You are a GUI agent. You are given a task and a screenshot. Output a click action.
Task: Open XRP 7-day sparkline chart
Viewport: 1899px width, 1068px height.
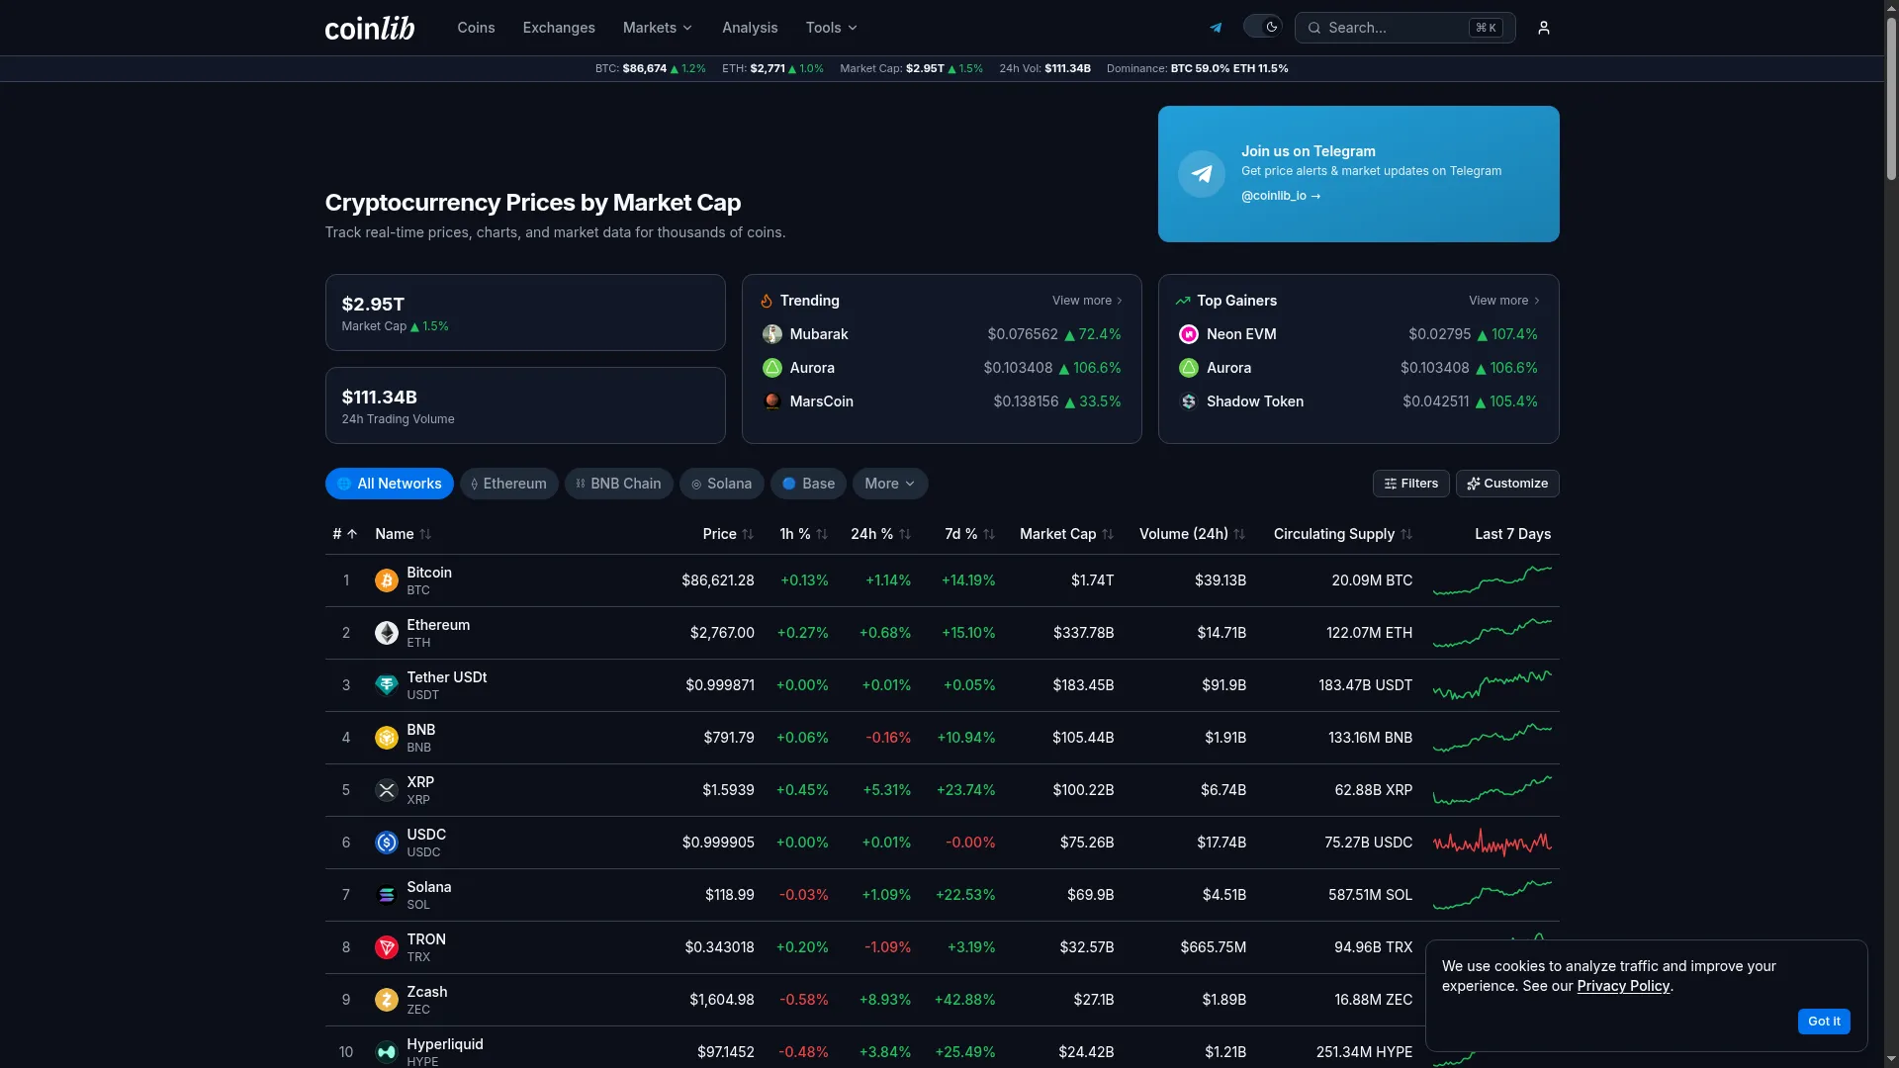tap(1492, 790)
